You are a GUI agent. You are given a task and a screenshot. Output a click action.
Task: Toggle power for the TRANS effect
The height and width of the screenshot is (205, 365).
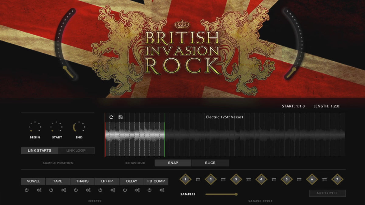[x=76, y=190]
